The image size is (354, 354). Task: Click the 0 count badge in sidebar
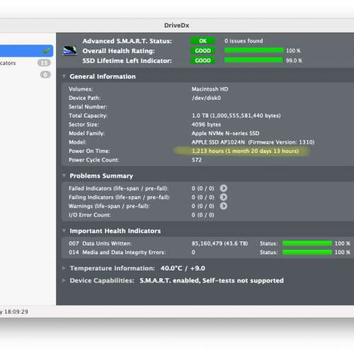(45, 74)
